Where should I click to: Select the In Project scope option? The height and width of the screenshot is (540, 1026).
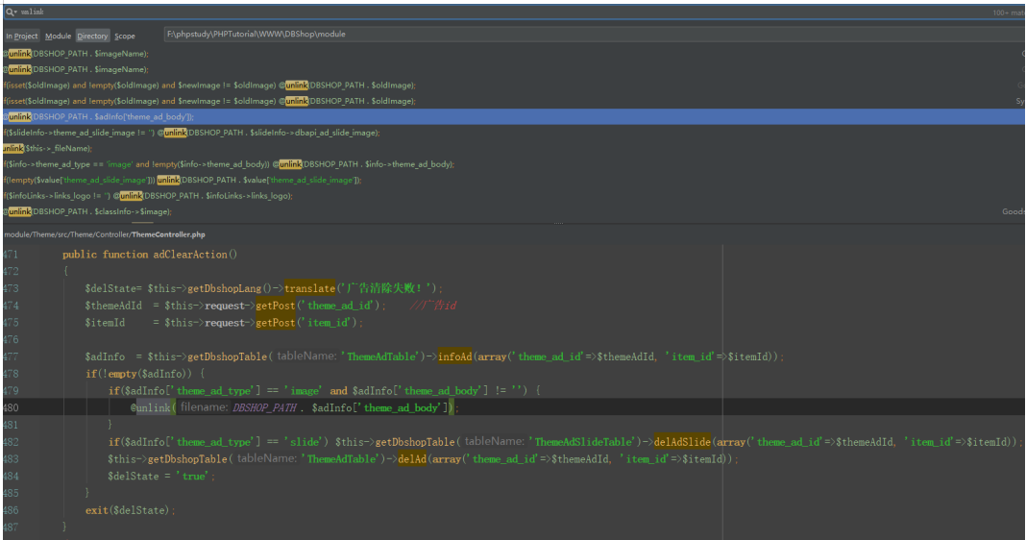tap(21, 36)
